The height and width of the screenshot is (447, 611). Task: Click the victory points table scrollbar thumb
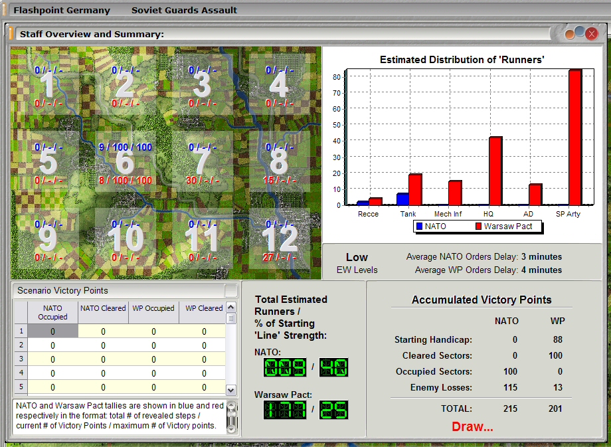230,318
